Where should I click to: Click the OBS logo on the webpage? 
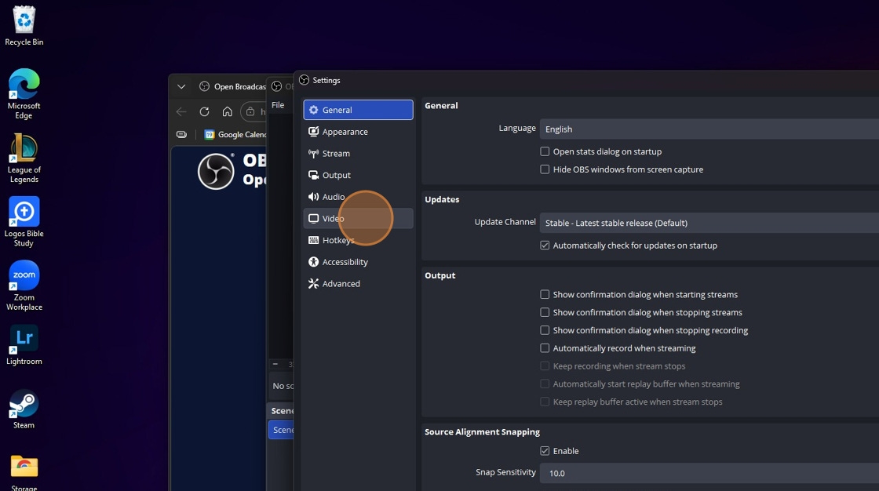pyautogui.click(x=216, y=171)
